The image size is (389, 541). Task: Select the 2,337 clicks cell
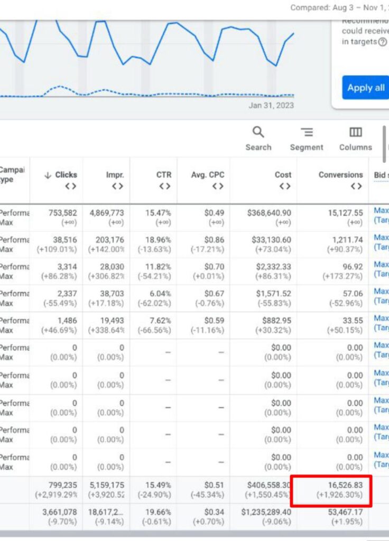coord(56,299)
